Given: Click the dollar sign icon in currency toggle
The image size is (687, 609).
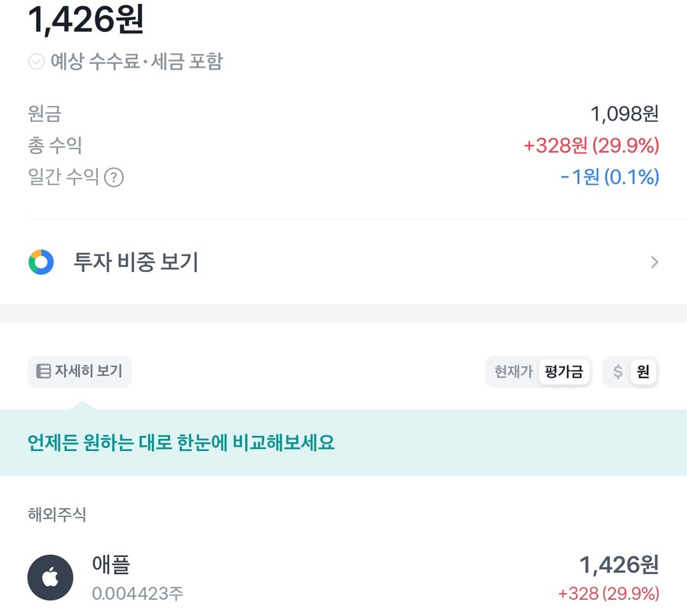Looking at the screenshot, I should (618, 372).
